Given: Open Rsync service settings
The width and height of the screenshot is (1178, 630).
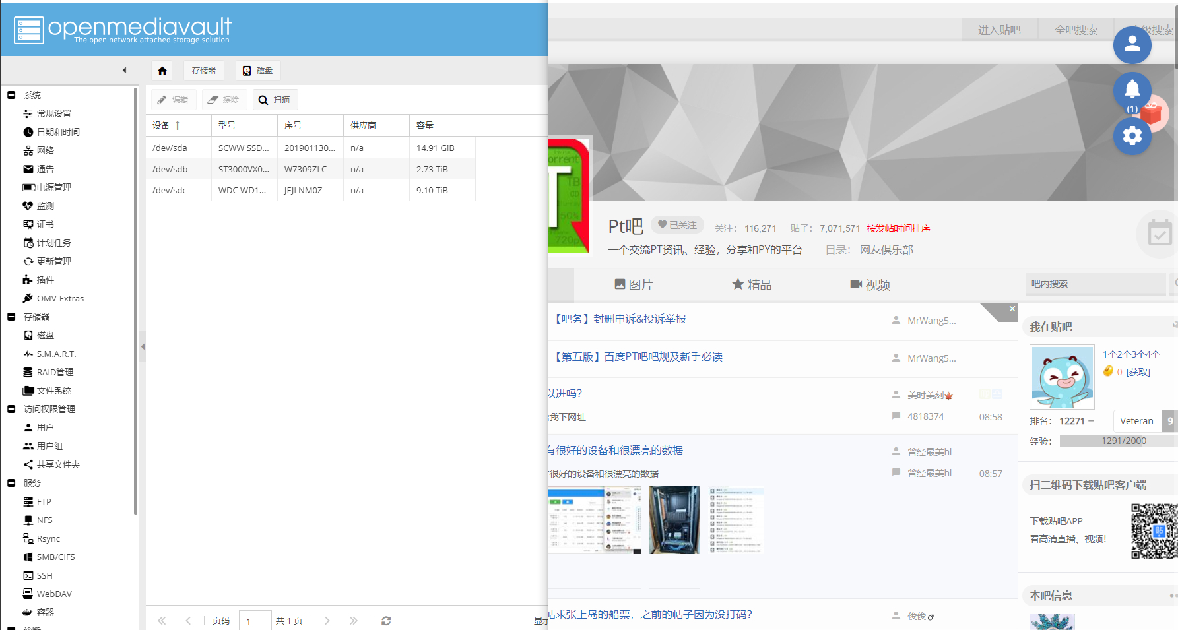Looking at the screenshot, I should 48,538.
